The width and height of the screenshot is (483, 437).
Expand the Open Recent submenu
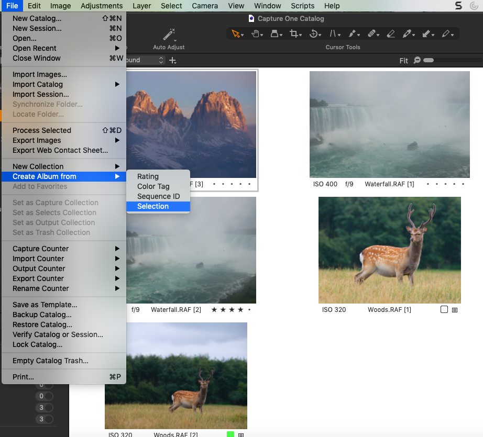pos(64,48)
